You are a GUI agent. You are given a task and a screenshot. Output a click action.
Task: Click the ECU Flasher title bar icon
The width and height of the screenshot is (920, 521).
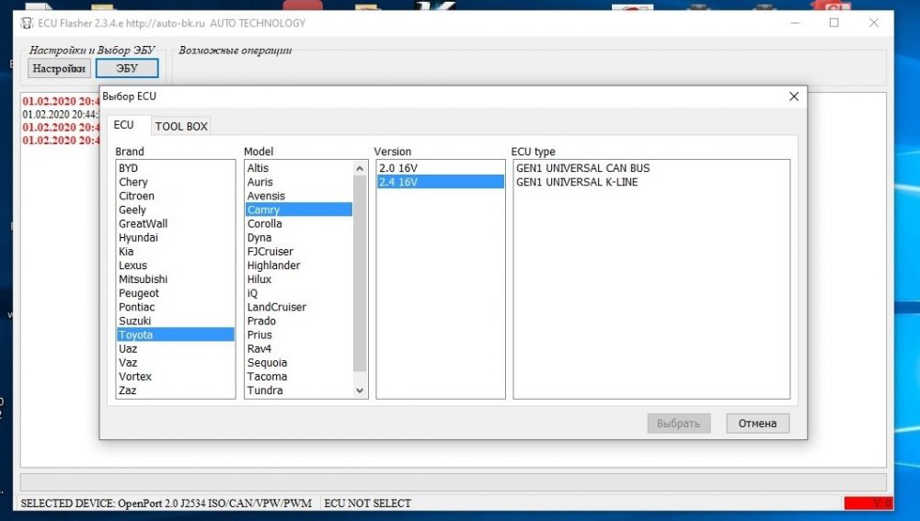point(27,24)
